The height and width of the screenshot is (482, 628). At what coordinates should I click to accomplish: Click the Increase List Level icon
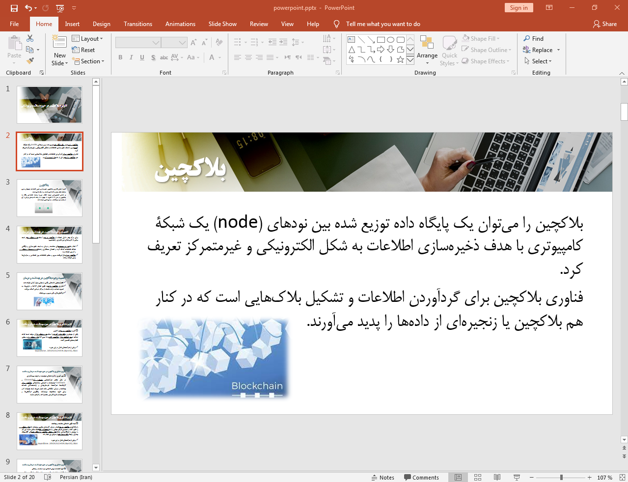(x=283, y=42)
